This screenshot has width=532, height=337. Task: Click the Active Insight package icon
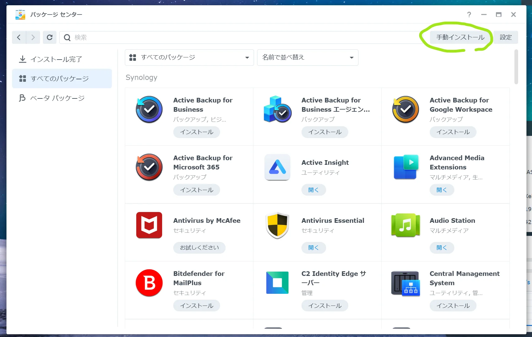coord(277,167)
